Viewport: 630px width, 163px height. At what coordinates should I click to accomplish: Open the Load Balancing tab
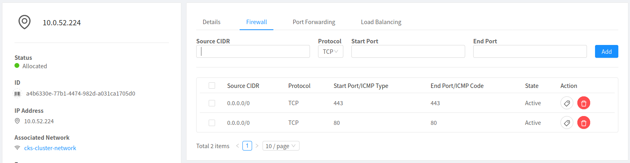pyautogui.click(x=381, y=22)
